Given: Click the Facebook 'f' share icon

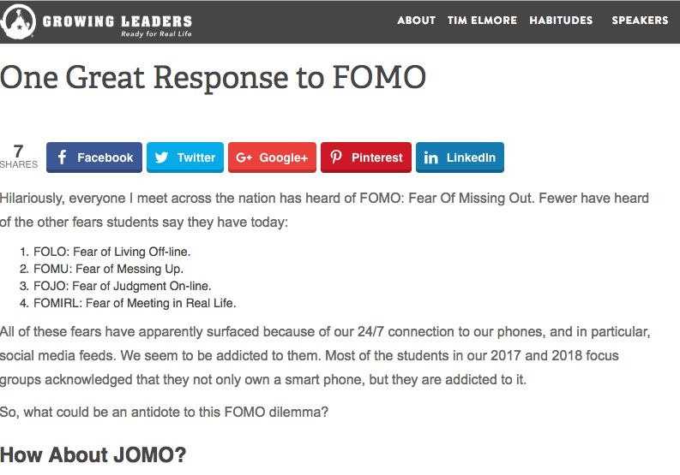Looking at the screenshot, I should point(63,157).
